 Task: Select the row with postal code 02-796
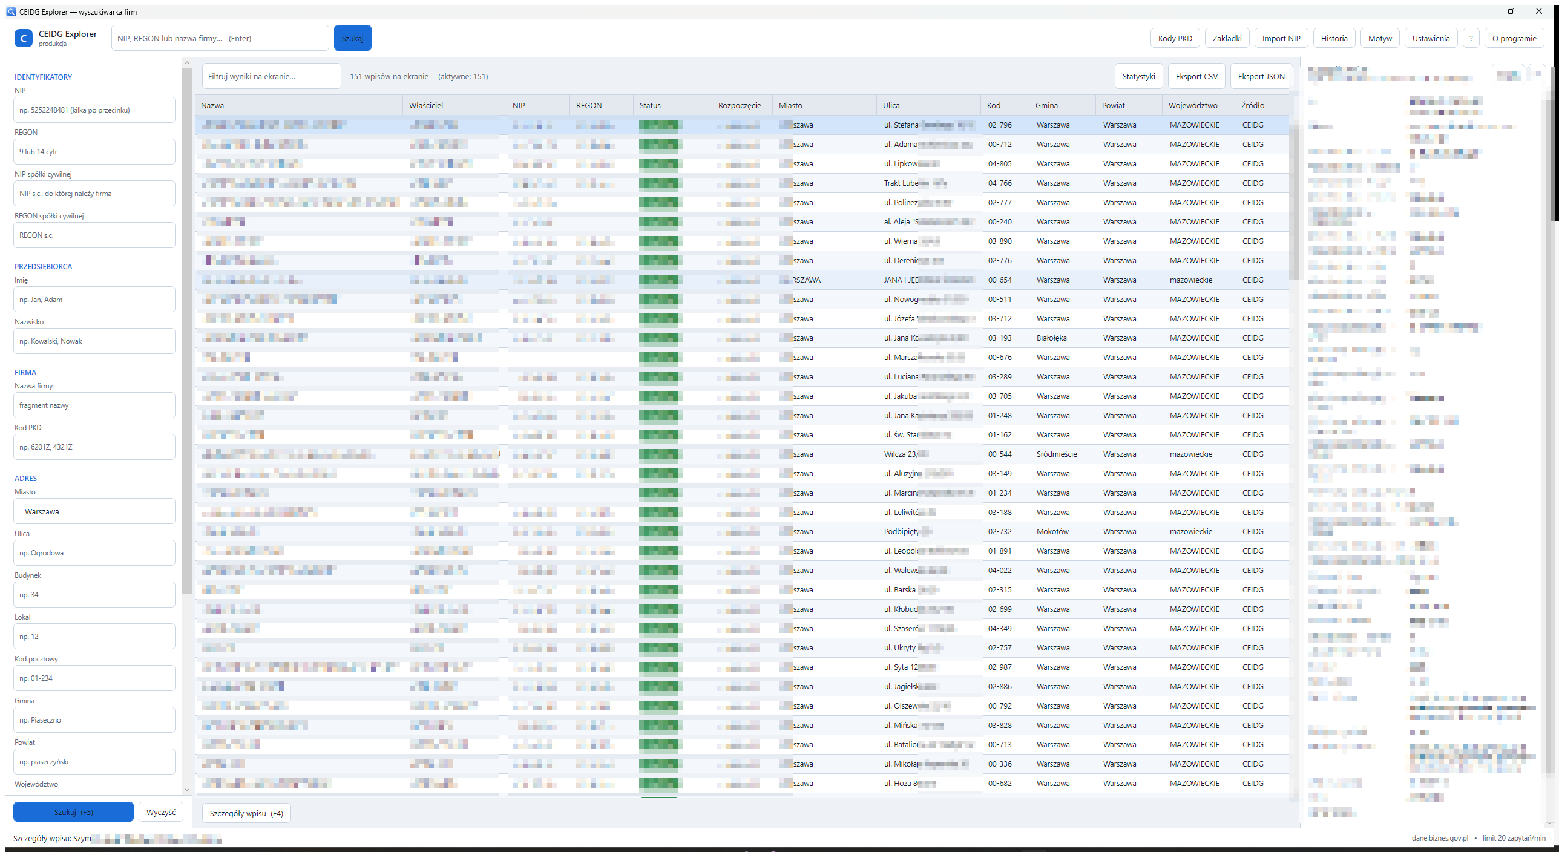(742, 125)
